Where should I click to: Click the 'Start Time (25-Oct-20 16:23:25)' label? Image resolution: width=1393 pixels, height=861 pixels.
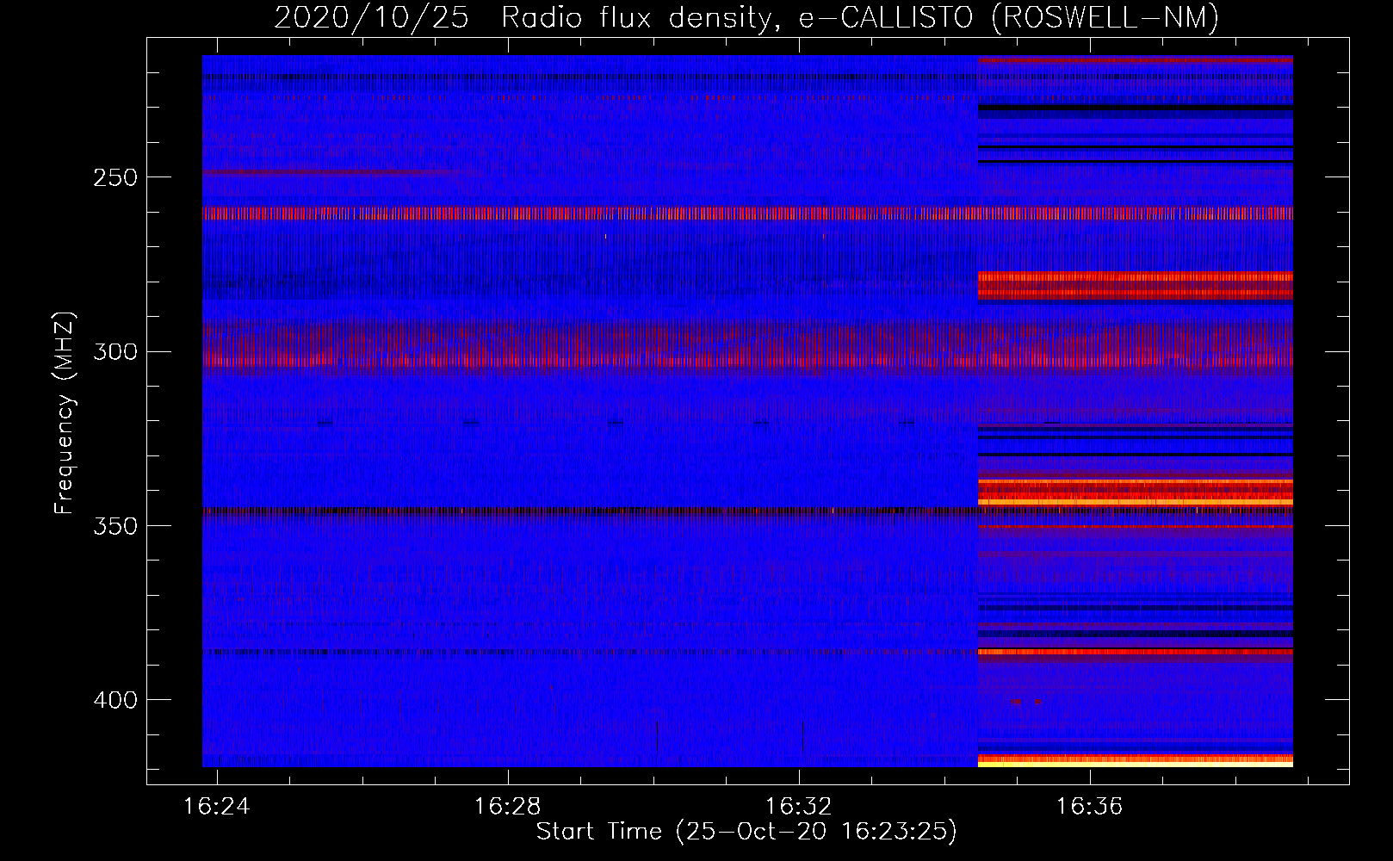[x=746, y=832]
